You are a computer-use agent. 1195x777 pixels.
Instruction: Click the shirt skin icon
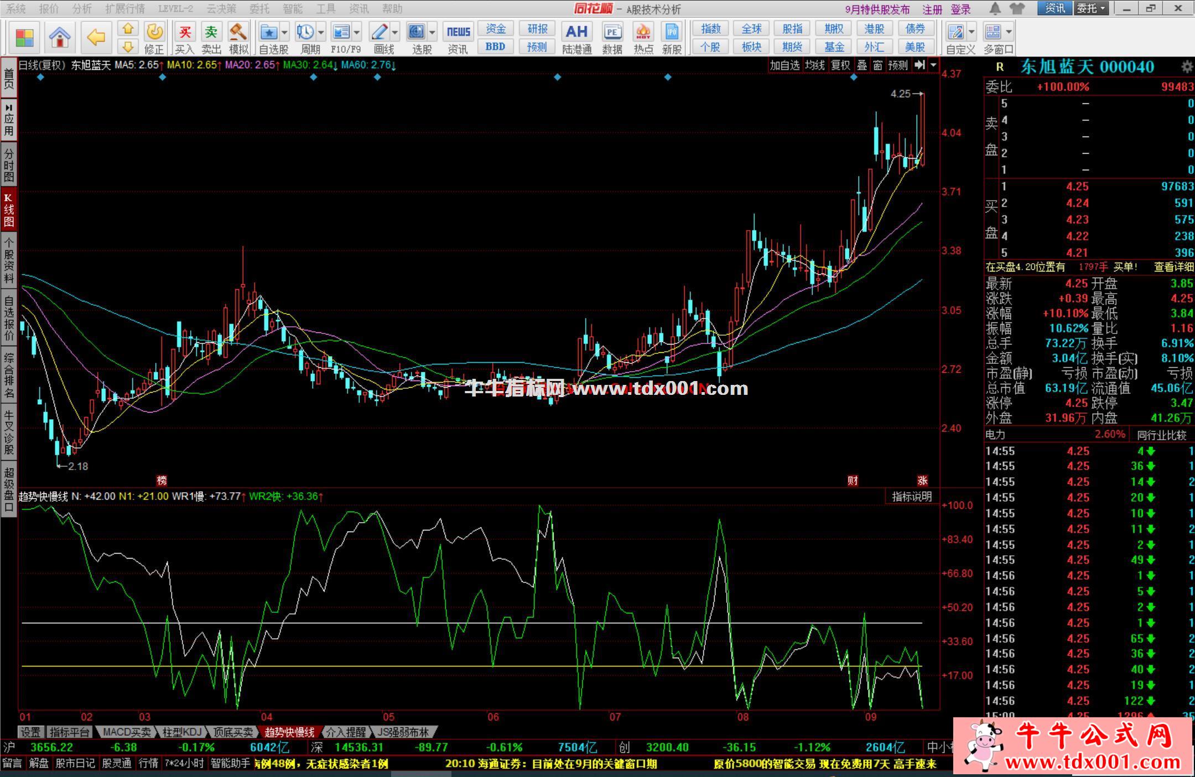click(x=1017, y=8)
